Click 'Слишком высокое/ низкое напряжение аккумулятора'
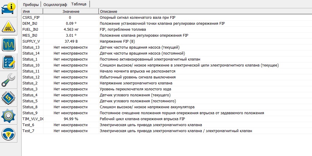This screenshot has height=156, width=312. pyautogui.click(x=147, y=107)
